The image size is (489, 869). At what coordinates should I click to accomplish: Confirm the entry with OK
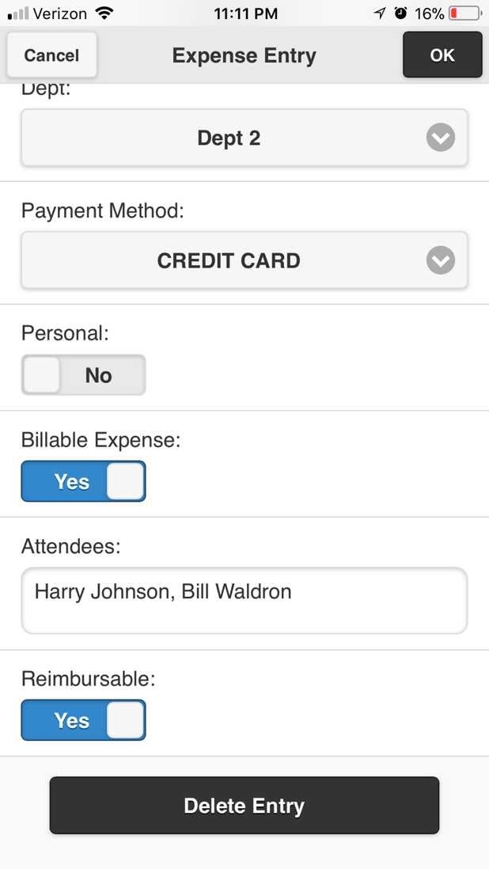[442, 55]
